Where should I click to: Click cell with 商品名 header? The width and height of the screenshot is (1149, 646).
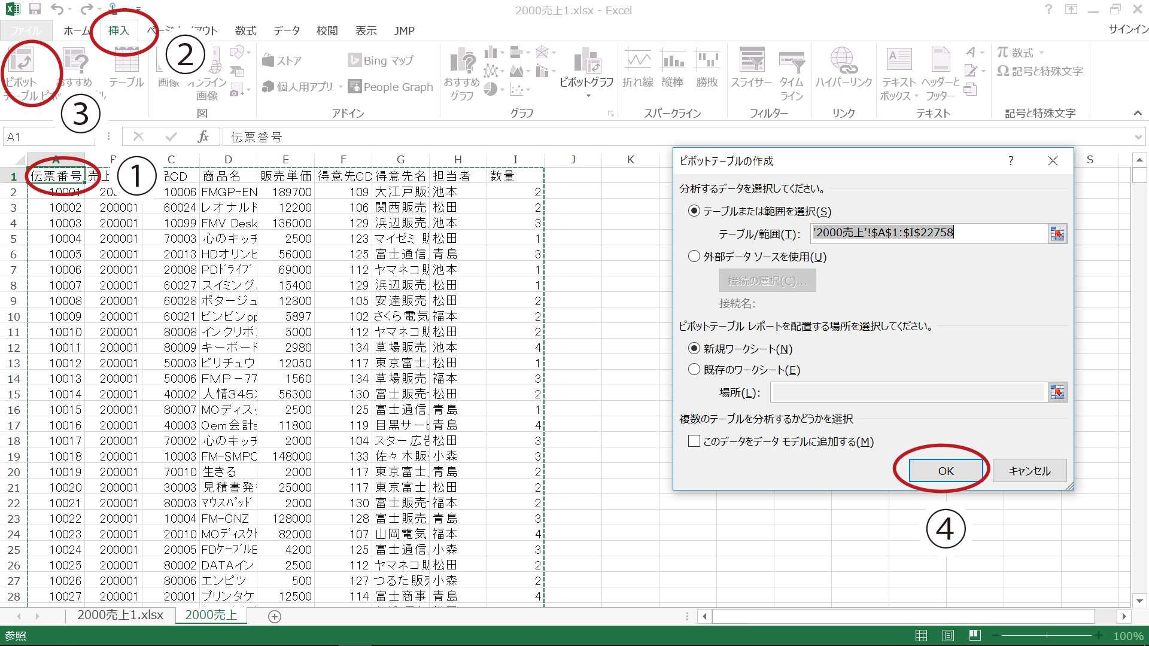point(228,176)
